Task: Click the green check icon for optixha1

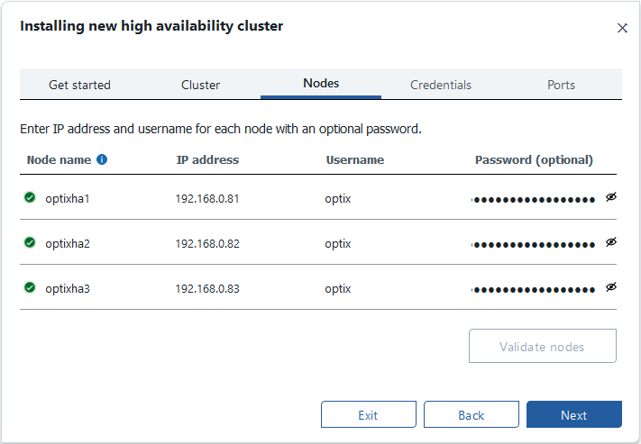Action: tap(30, 197)
